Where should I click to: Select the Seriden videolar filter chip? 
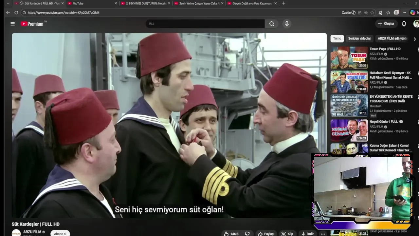tap(359, 38)
